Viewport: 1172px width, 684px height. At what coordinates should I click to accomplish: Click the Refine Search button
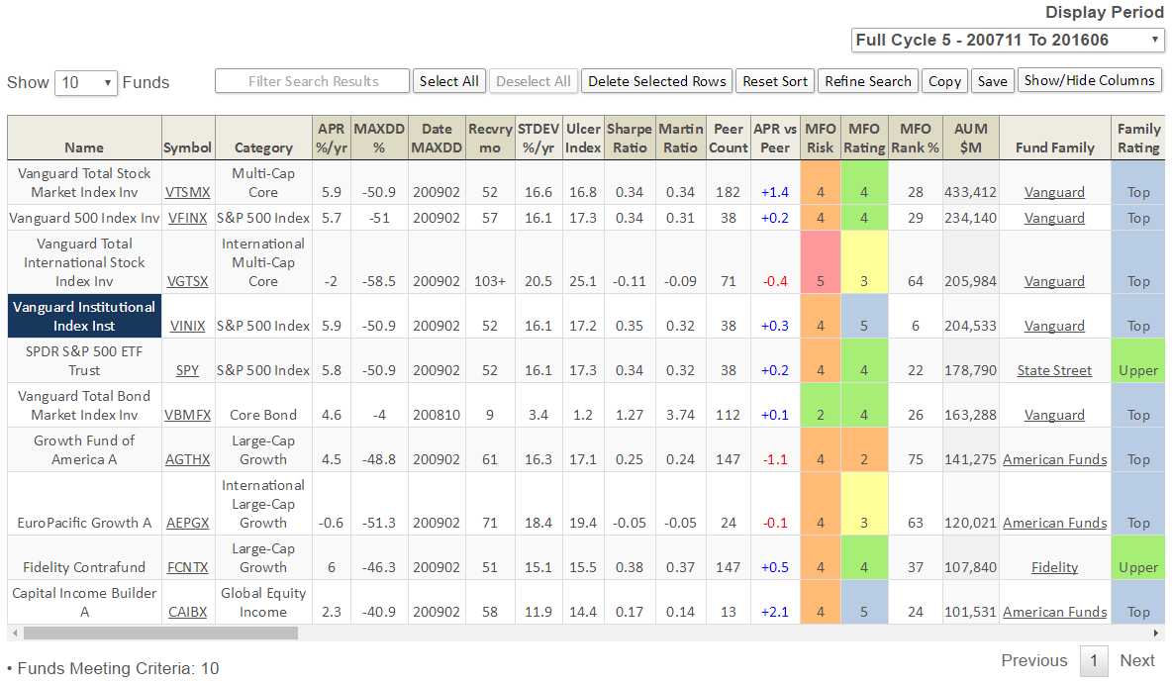867,81
